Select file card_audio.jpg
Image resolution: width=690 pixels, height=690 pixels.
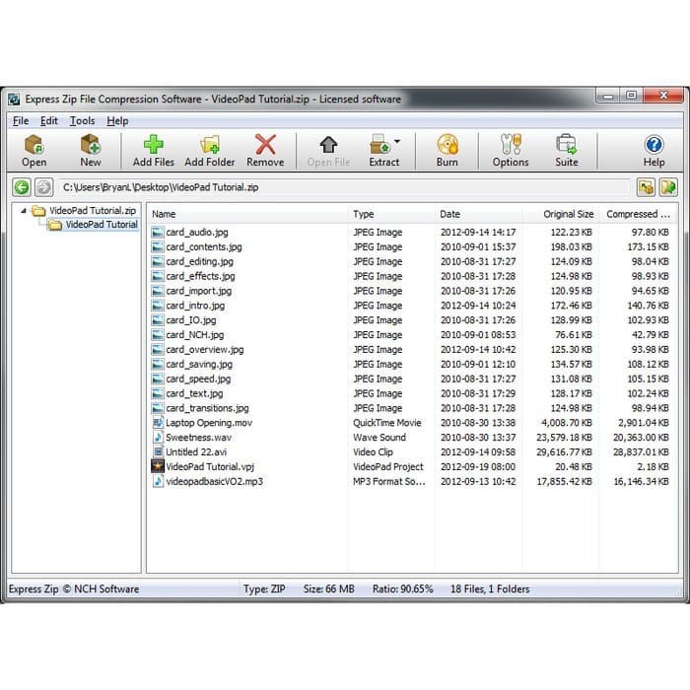coord(197,233)
